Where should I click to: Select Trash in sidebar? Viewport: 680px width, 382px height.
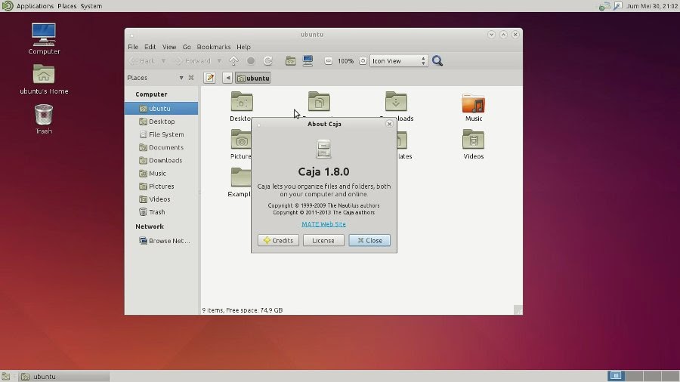(162, 212)
